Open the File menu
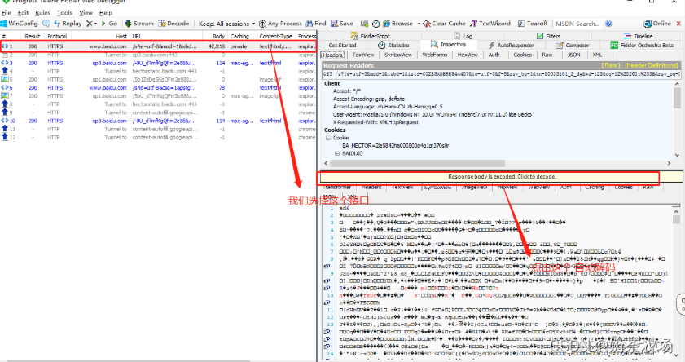Screen dimensions: 685x362 (x=7, y=13)
